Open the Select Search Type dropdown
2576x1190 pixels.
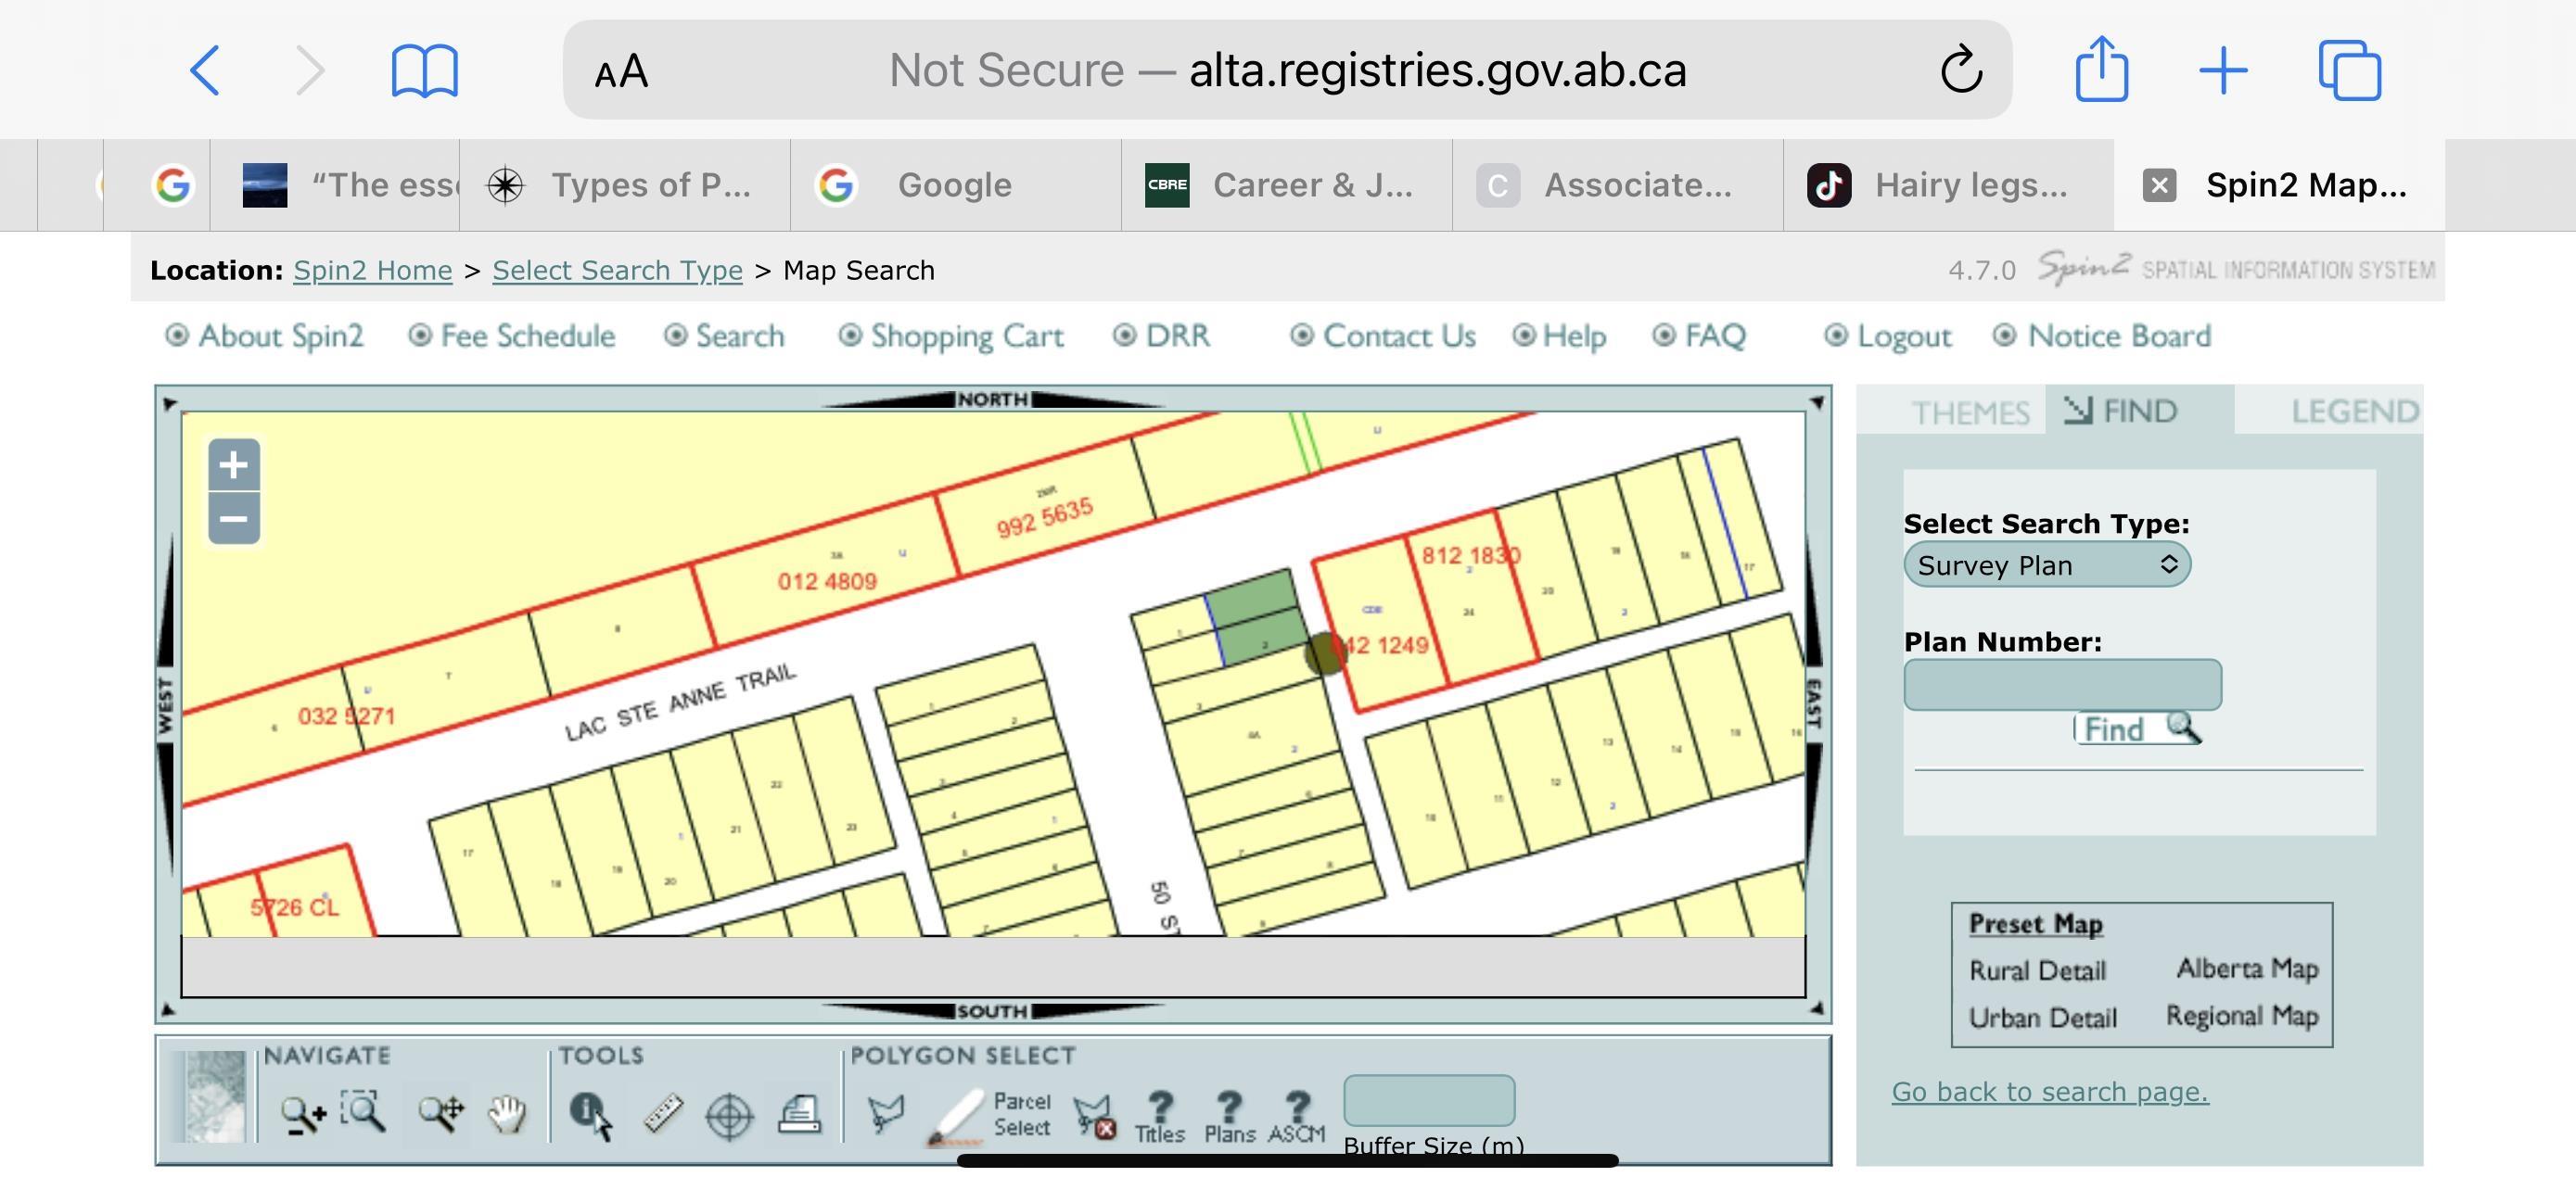(2046, 565)
